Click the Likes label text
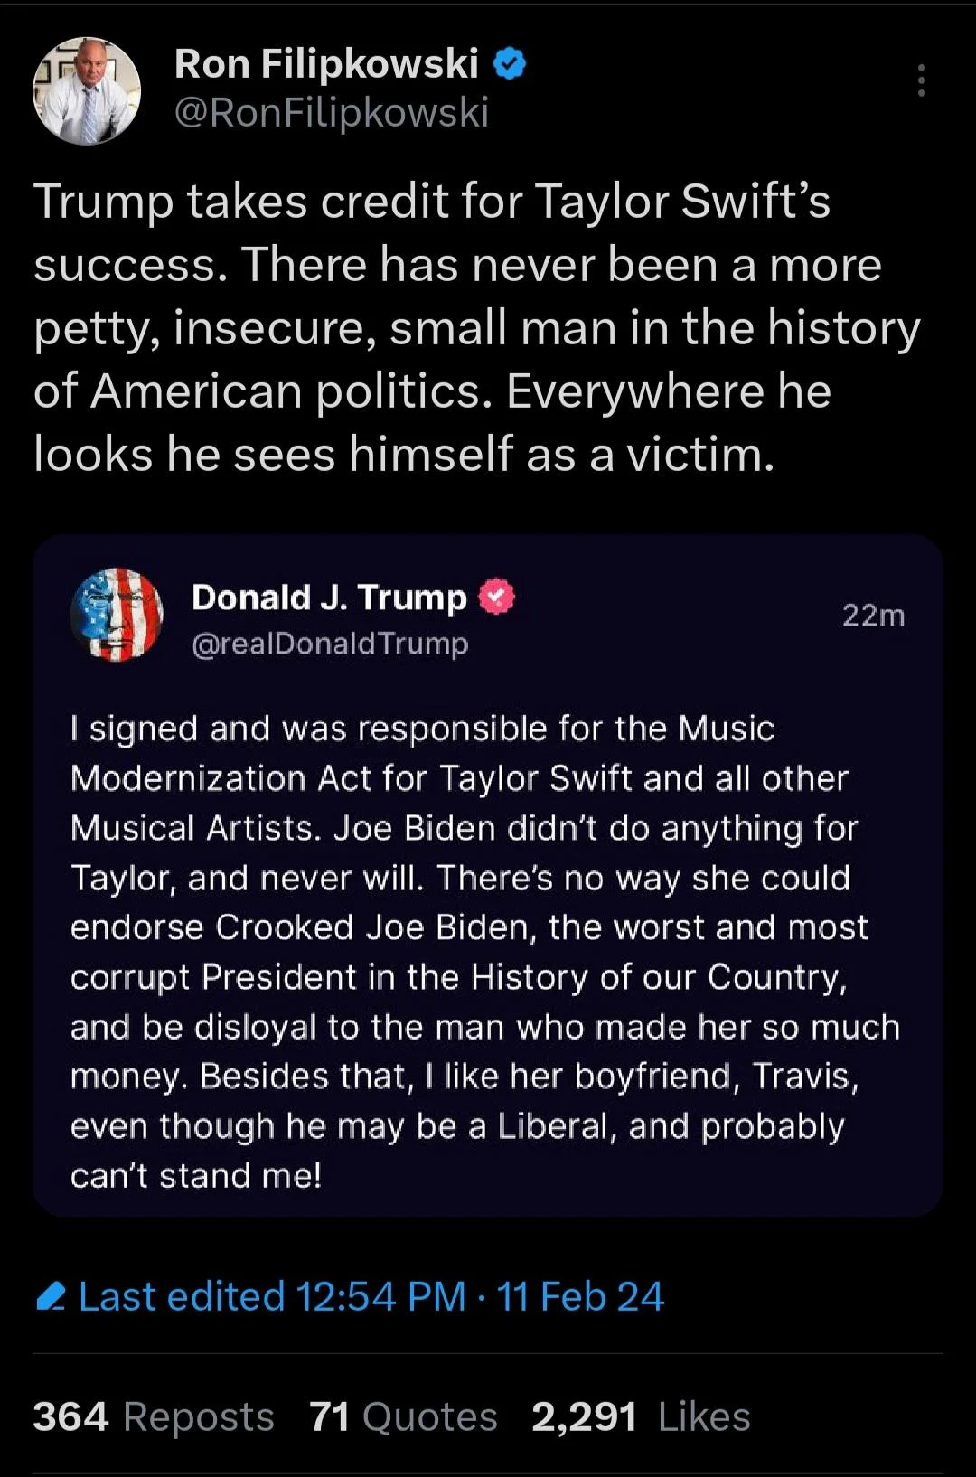The width and height of the screenshot is (976, 1477). coord(704,1416)
